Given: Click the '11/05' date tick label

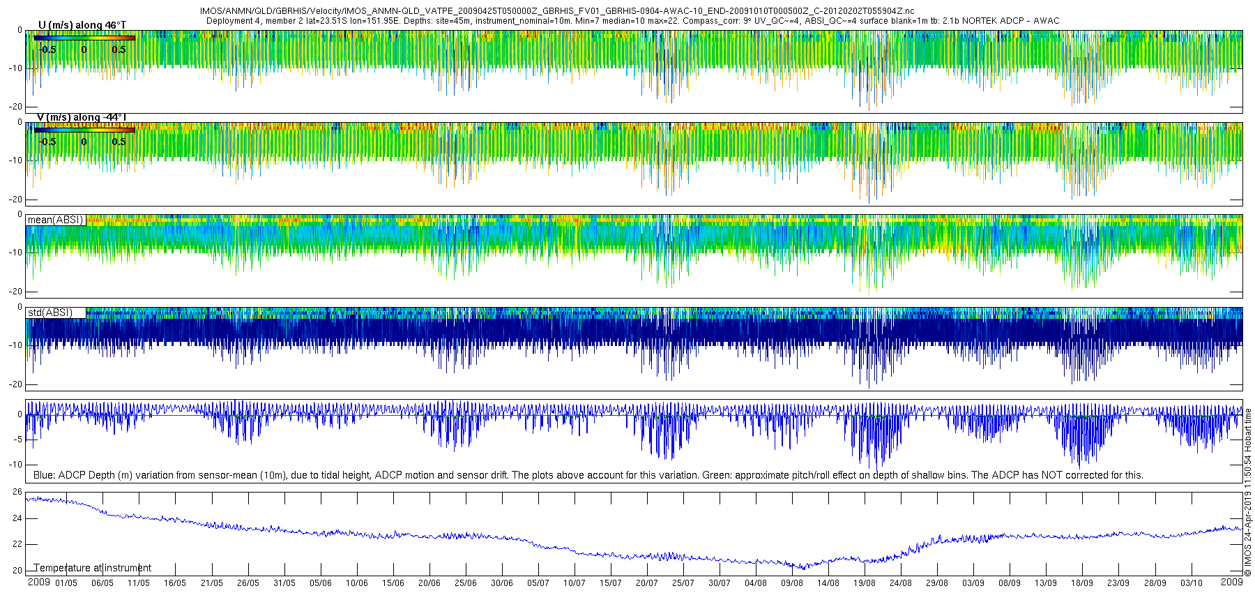Looking at the screenshot, I should 139,583.
